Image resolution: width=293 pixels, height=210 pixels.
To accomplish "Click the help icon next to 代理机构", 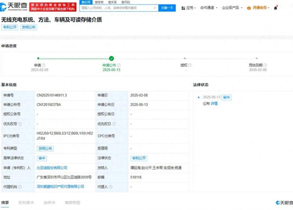I will pos(20,187).
